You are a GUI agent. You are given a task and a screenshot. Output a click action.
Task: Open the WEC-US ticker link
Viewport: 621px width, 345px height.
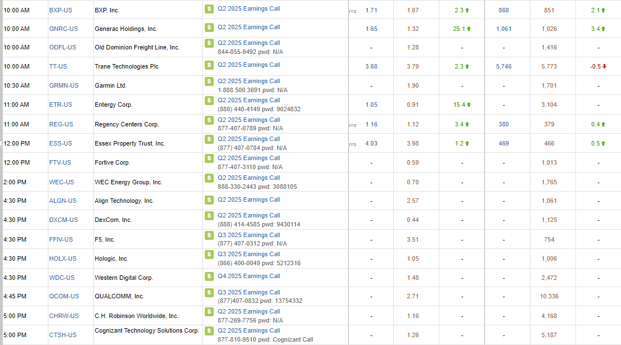pos(61,183)
